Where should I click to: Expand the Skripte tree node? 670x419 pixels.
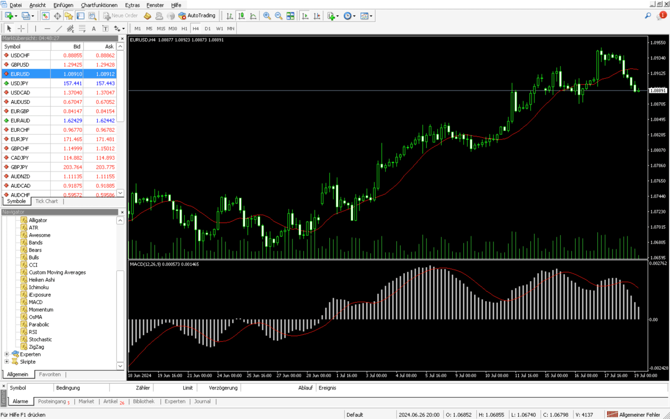pos(7,361)
